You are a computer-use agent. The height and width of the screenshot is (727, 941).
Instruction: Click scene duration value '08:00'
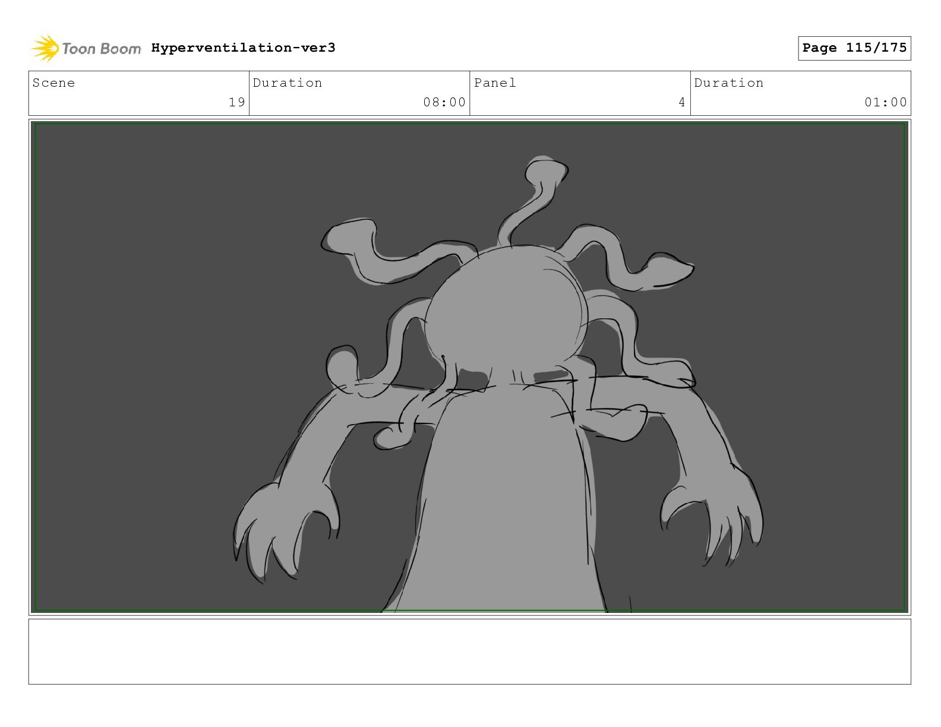(444, 102)
